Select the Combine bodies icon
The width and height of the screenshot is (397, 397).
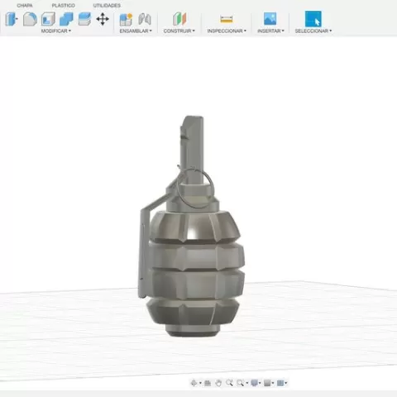66,19
